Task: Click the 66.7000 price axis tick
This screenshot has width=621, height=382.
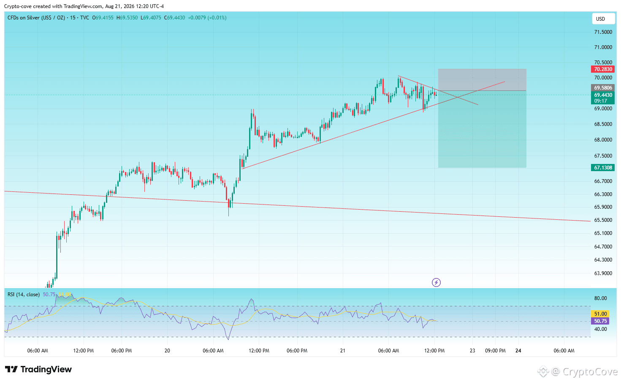Action: coord(603,181)
